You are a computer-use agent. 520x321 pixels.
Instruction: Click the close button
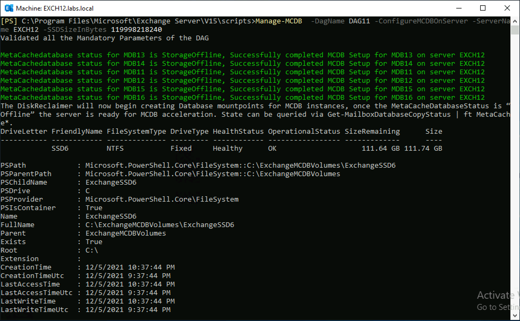pyautogui.click(x=507, y=8)
